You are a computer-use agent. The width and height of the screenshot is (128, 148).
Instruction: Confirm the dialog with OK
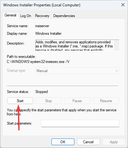tap(63, 142)
